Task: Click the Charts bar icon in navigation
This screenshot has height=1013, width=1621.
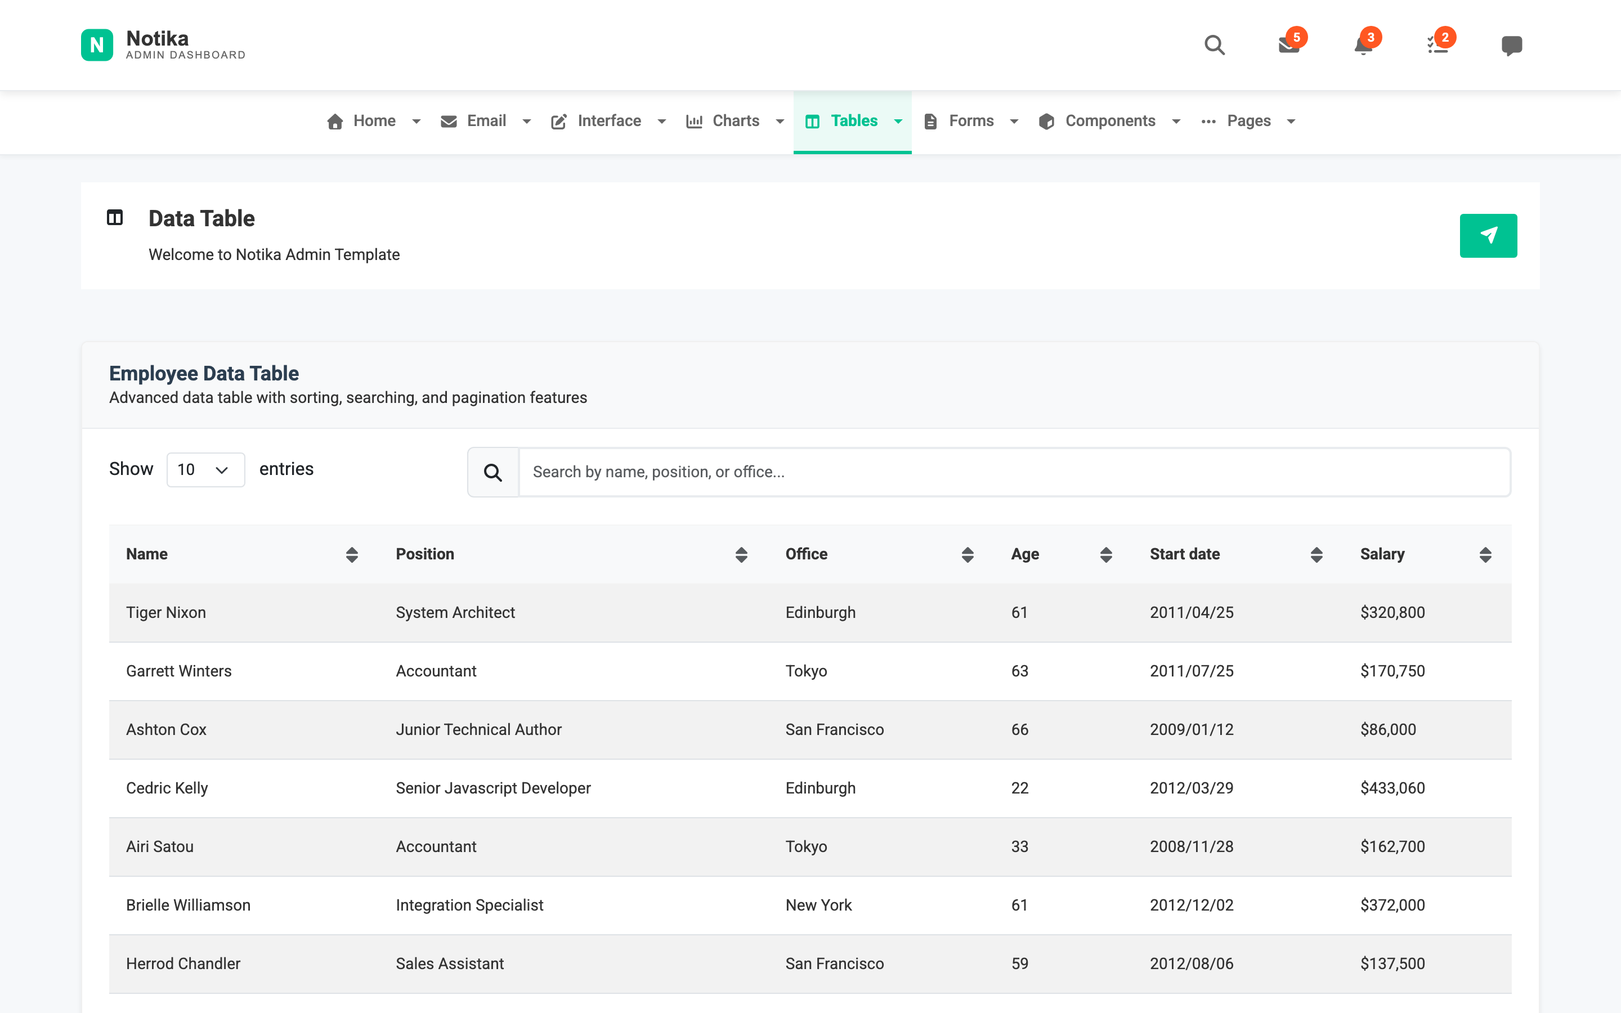Action: pos(694,121)
